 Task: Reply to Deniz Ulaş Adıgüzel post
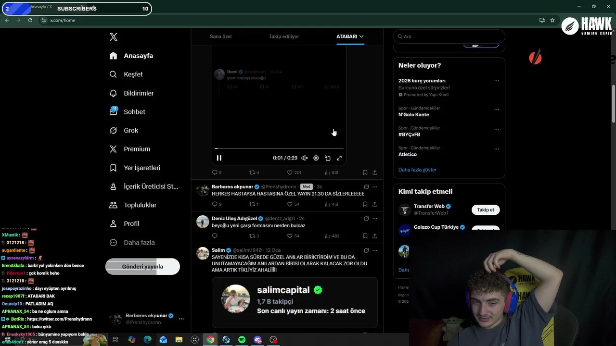(215, 236)
